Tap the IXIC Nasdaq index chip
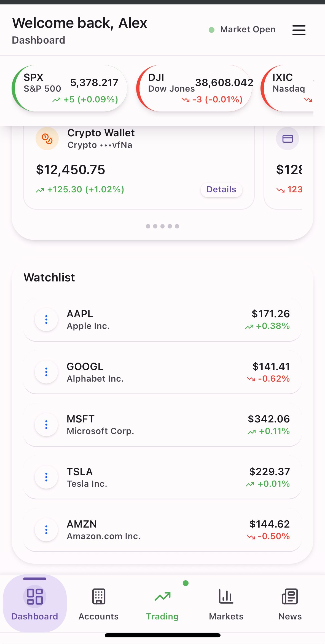 coord(288,88)
